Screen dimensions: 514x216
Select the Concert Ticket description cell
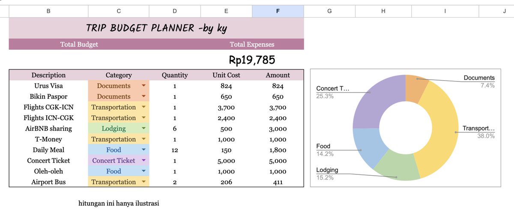48,161
